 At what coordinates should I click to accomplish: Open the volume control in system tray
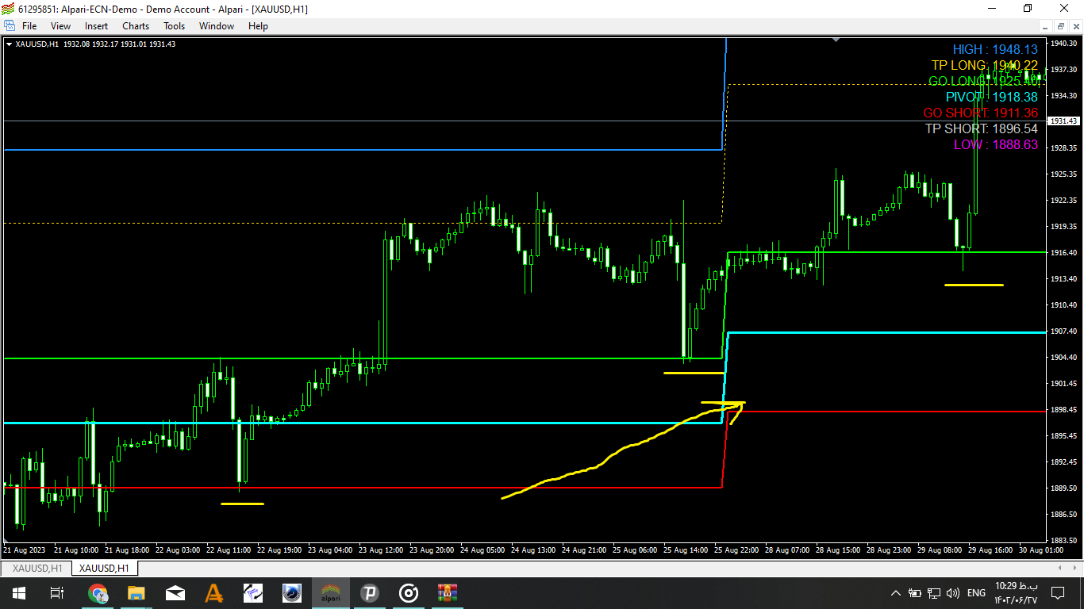952,593
